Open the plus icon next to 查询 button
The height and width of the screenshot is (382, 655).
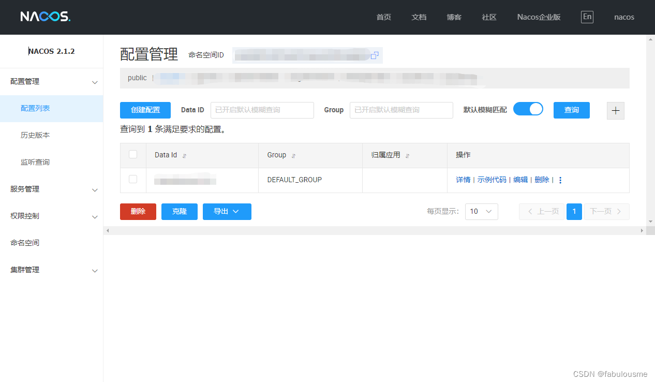[615, 110]
